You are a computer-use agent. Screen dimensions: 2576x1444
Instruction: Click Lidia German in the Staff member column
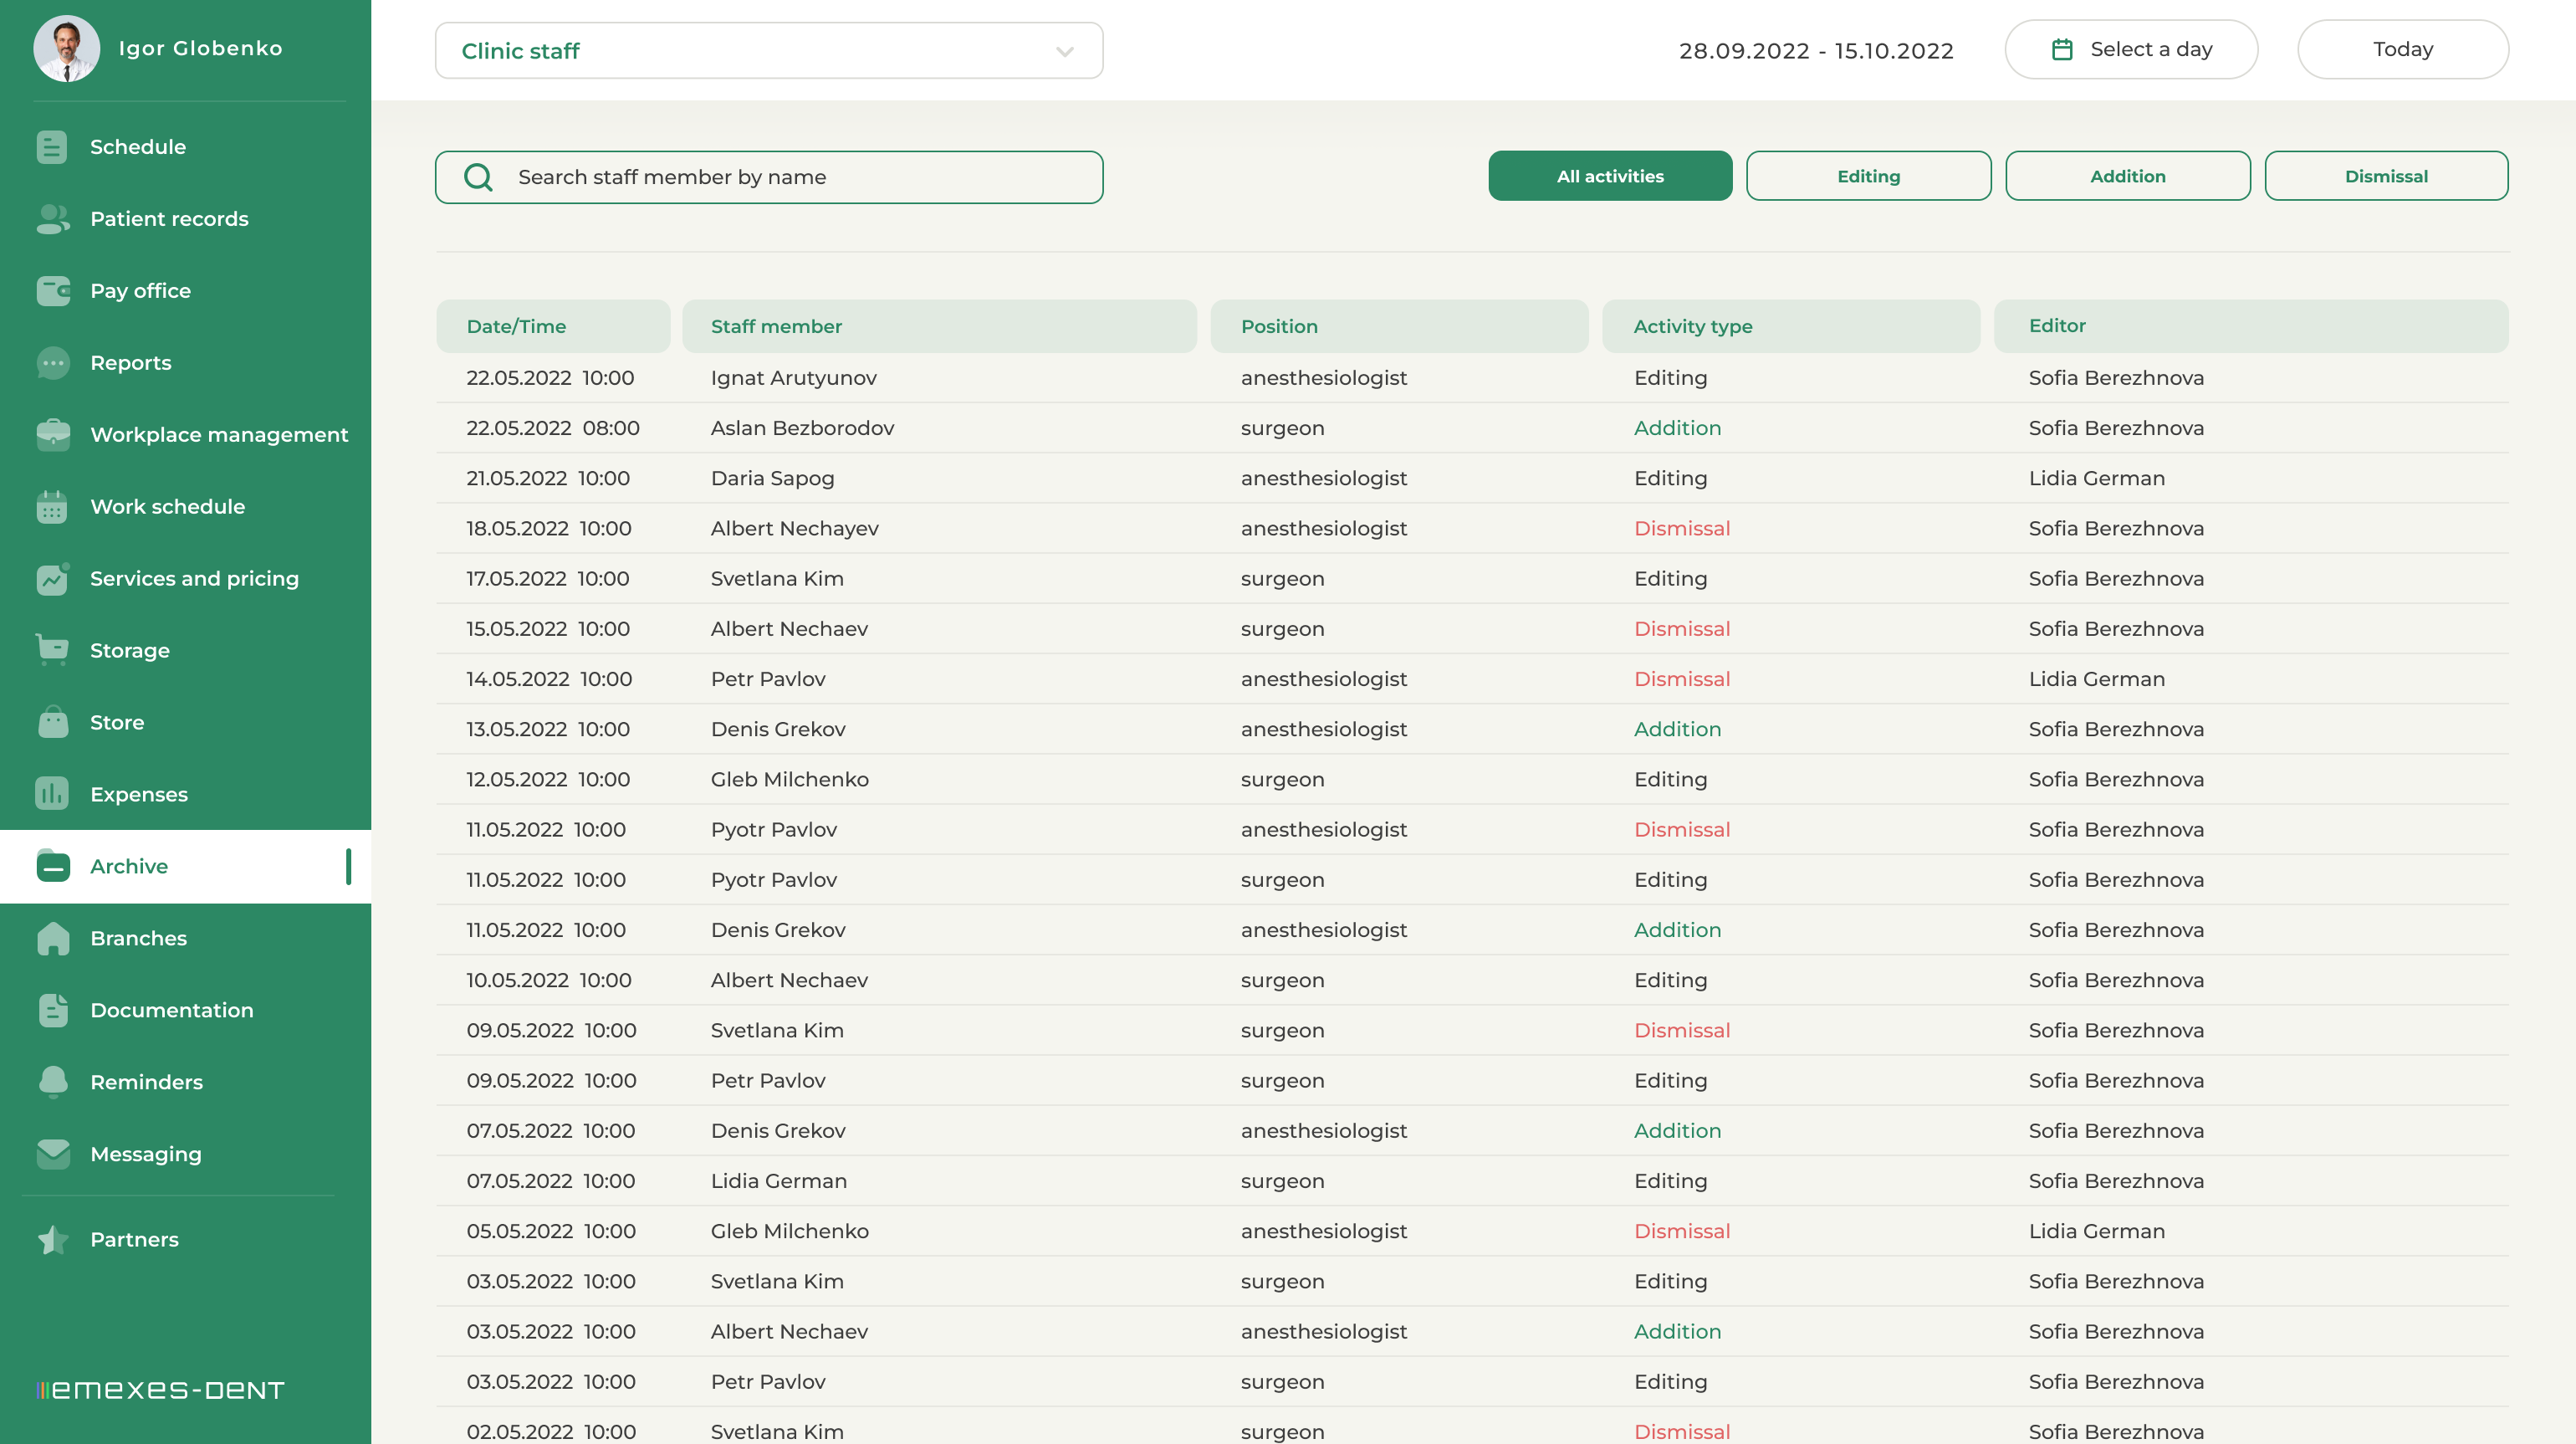click(x=778, y=1181)
